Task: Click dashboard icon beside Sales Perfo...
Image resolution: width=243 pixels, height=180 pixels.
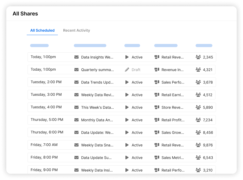Action: (157, 82)
